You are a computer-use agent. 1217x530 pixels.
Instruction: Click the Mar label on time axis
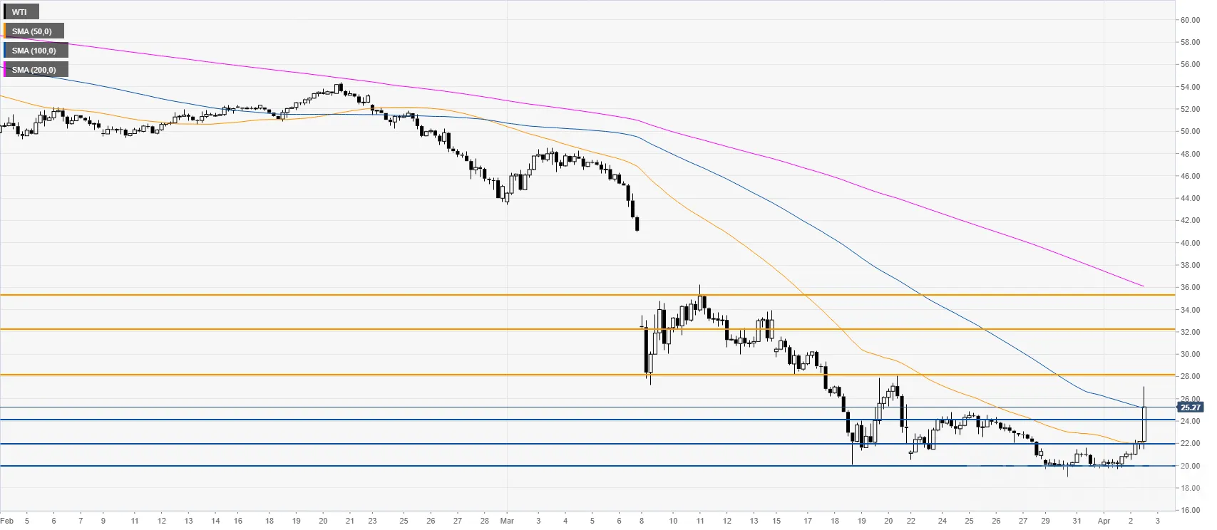506,521
